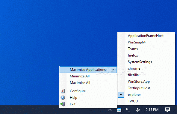Click the Exit door icon
Screen dimensions: 177x114
[63, 104]
